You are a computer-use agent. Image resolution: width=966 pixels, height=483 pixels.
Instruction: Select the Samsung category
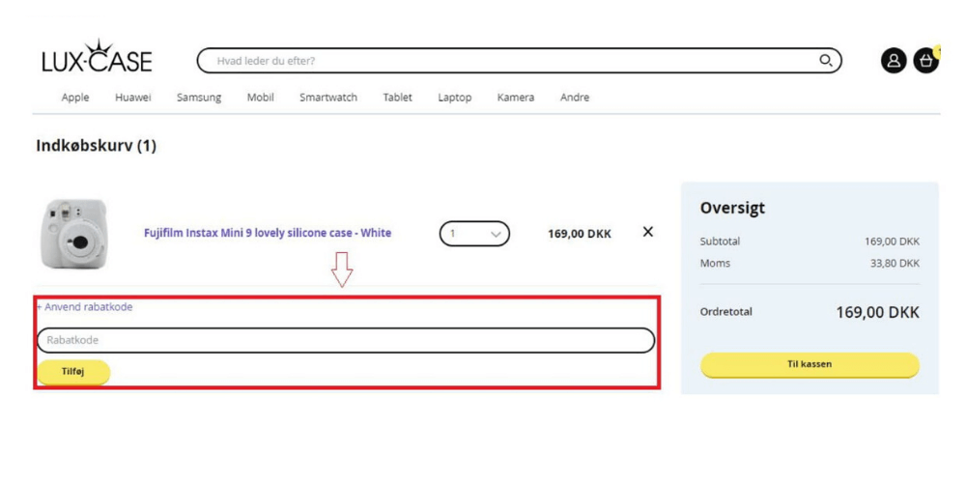[x=199, y=98]
